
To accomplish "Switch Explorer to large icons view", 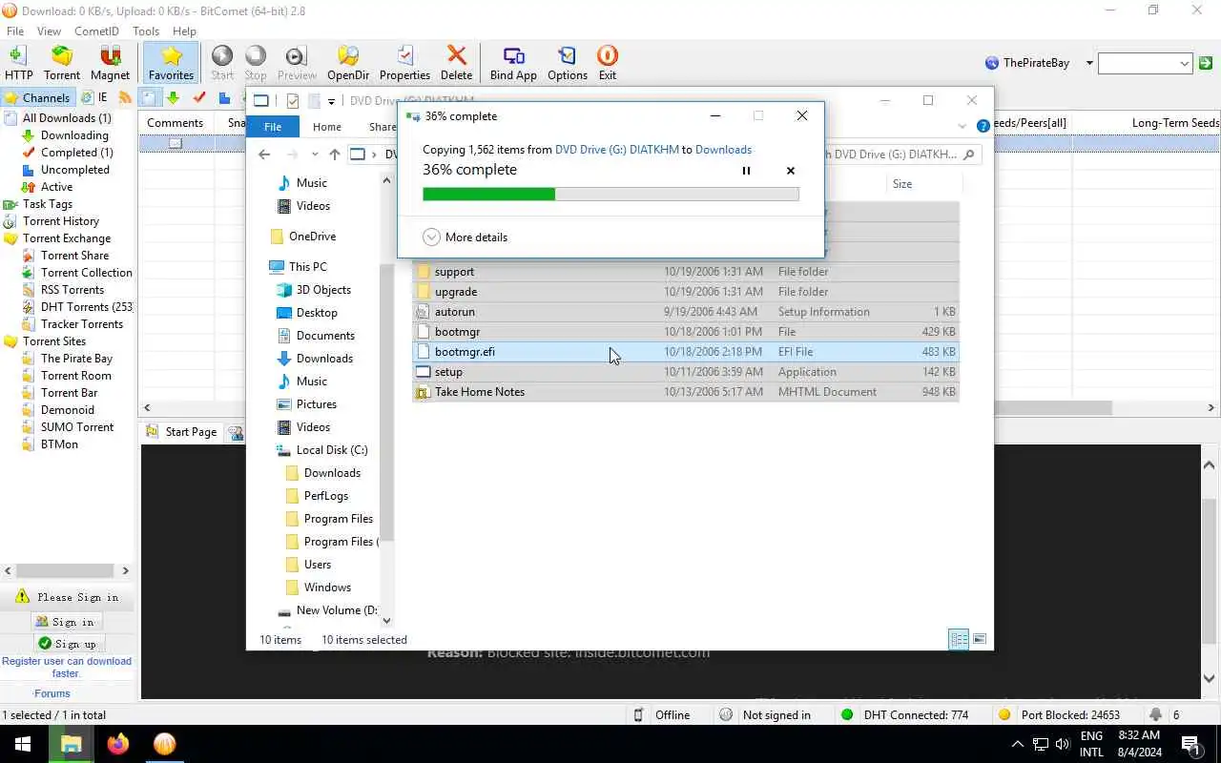I will (x=980, y=639).
